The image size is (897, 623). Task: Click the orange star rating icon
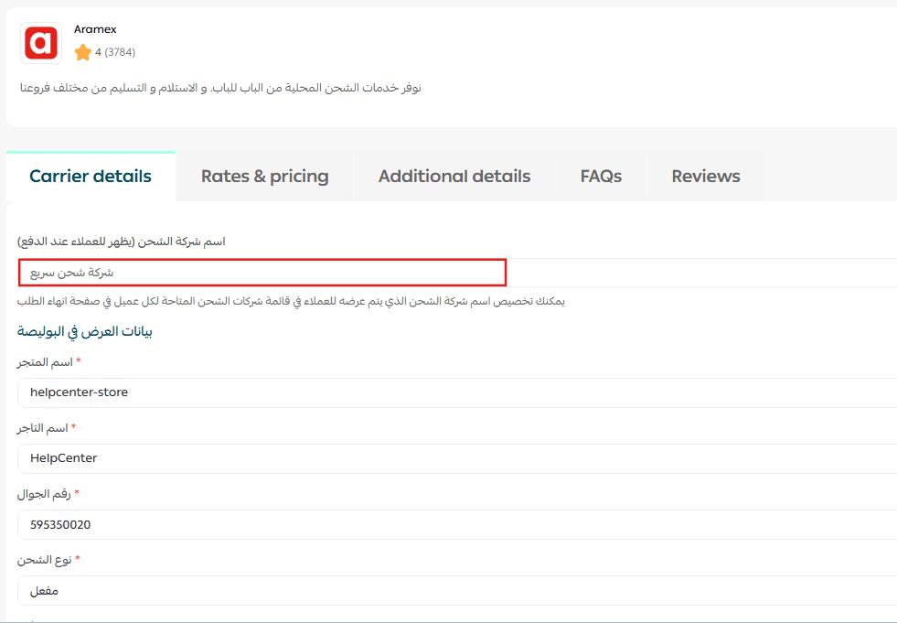point(83,52)
